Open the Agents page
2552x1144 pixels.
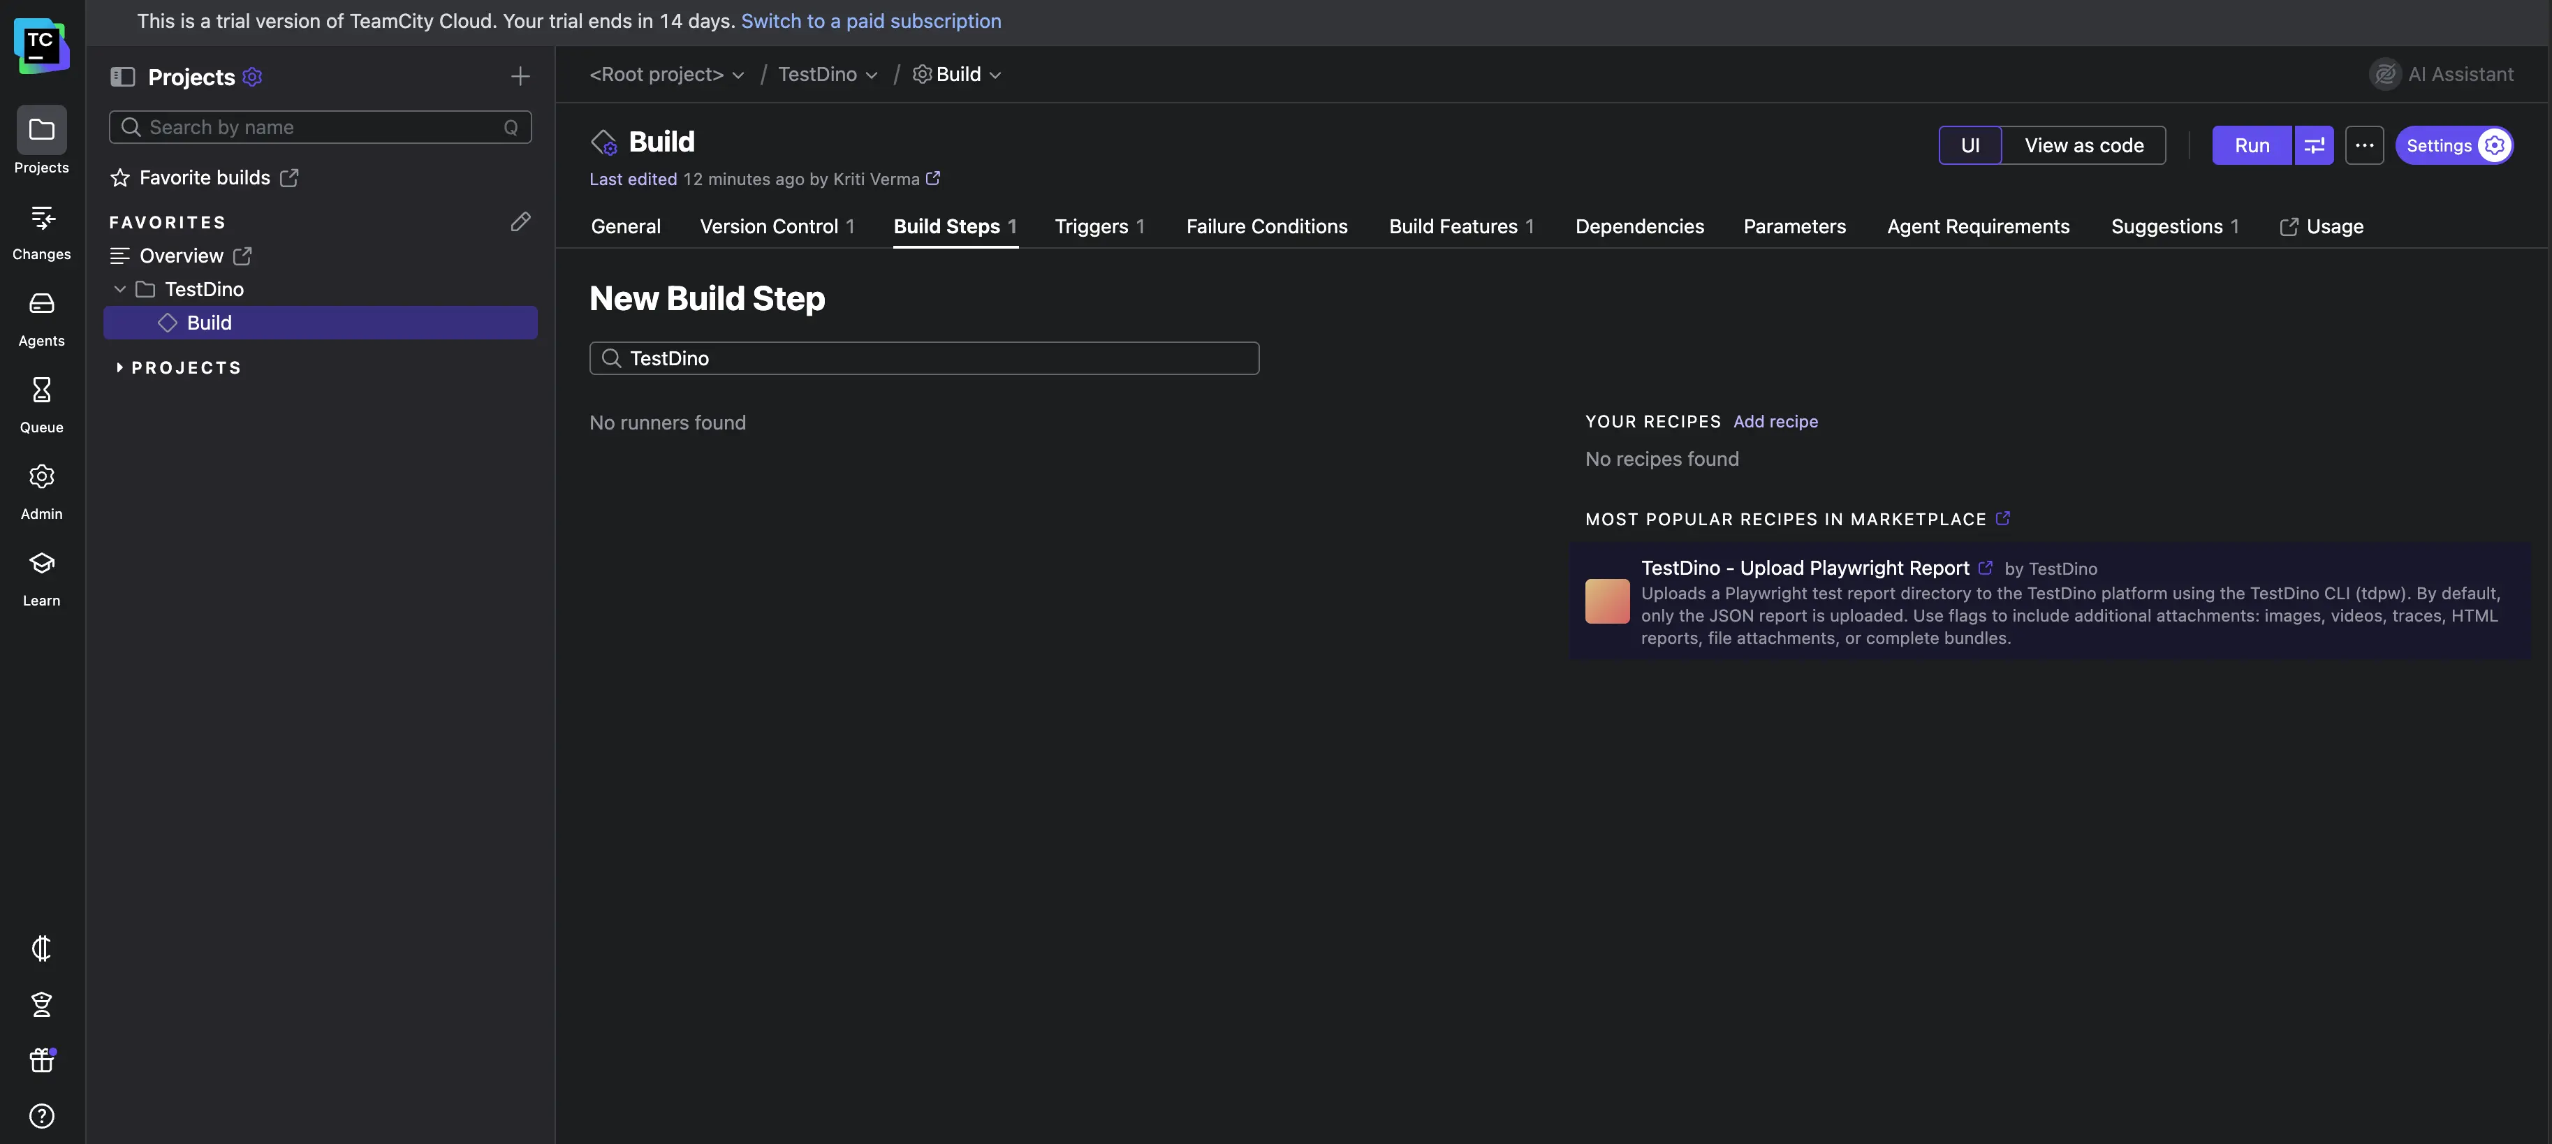click(41, 317)
